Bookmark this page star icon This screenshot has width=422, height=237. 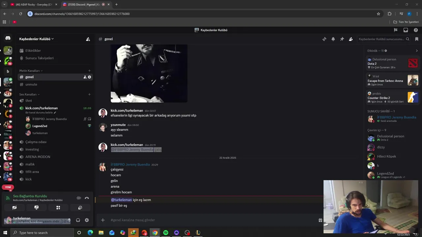coord(378,14)
